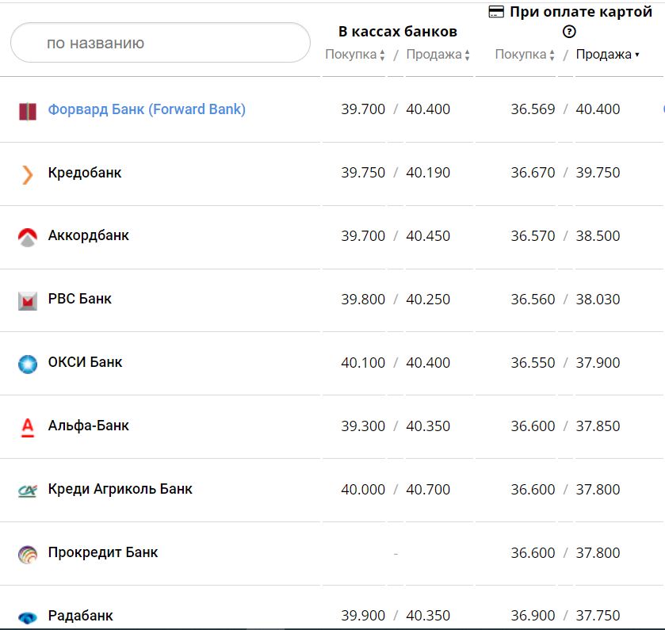Click the Кредобанк orange chevron logo
This screenshot has height=630, width=665.
[x=28, y=174]
